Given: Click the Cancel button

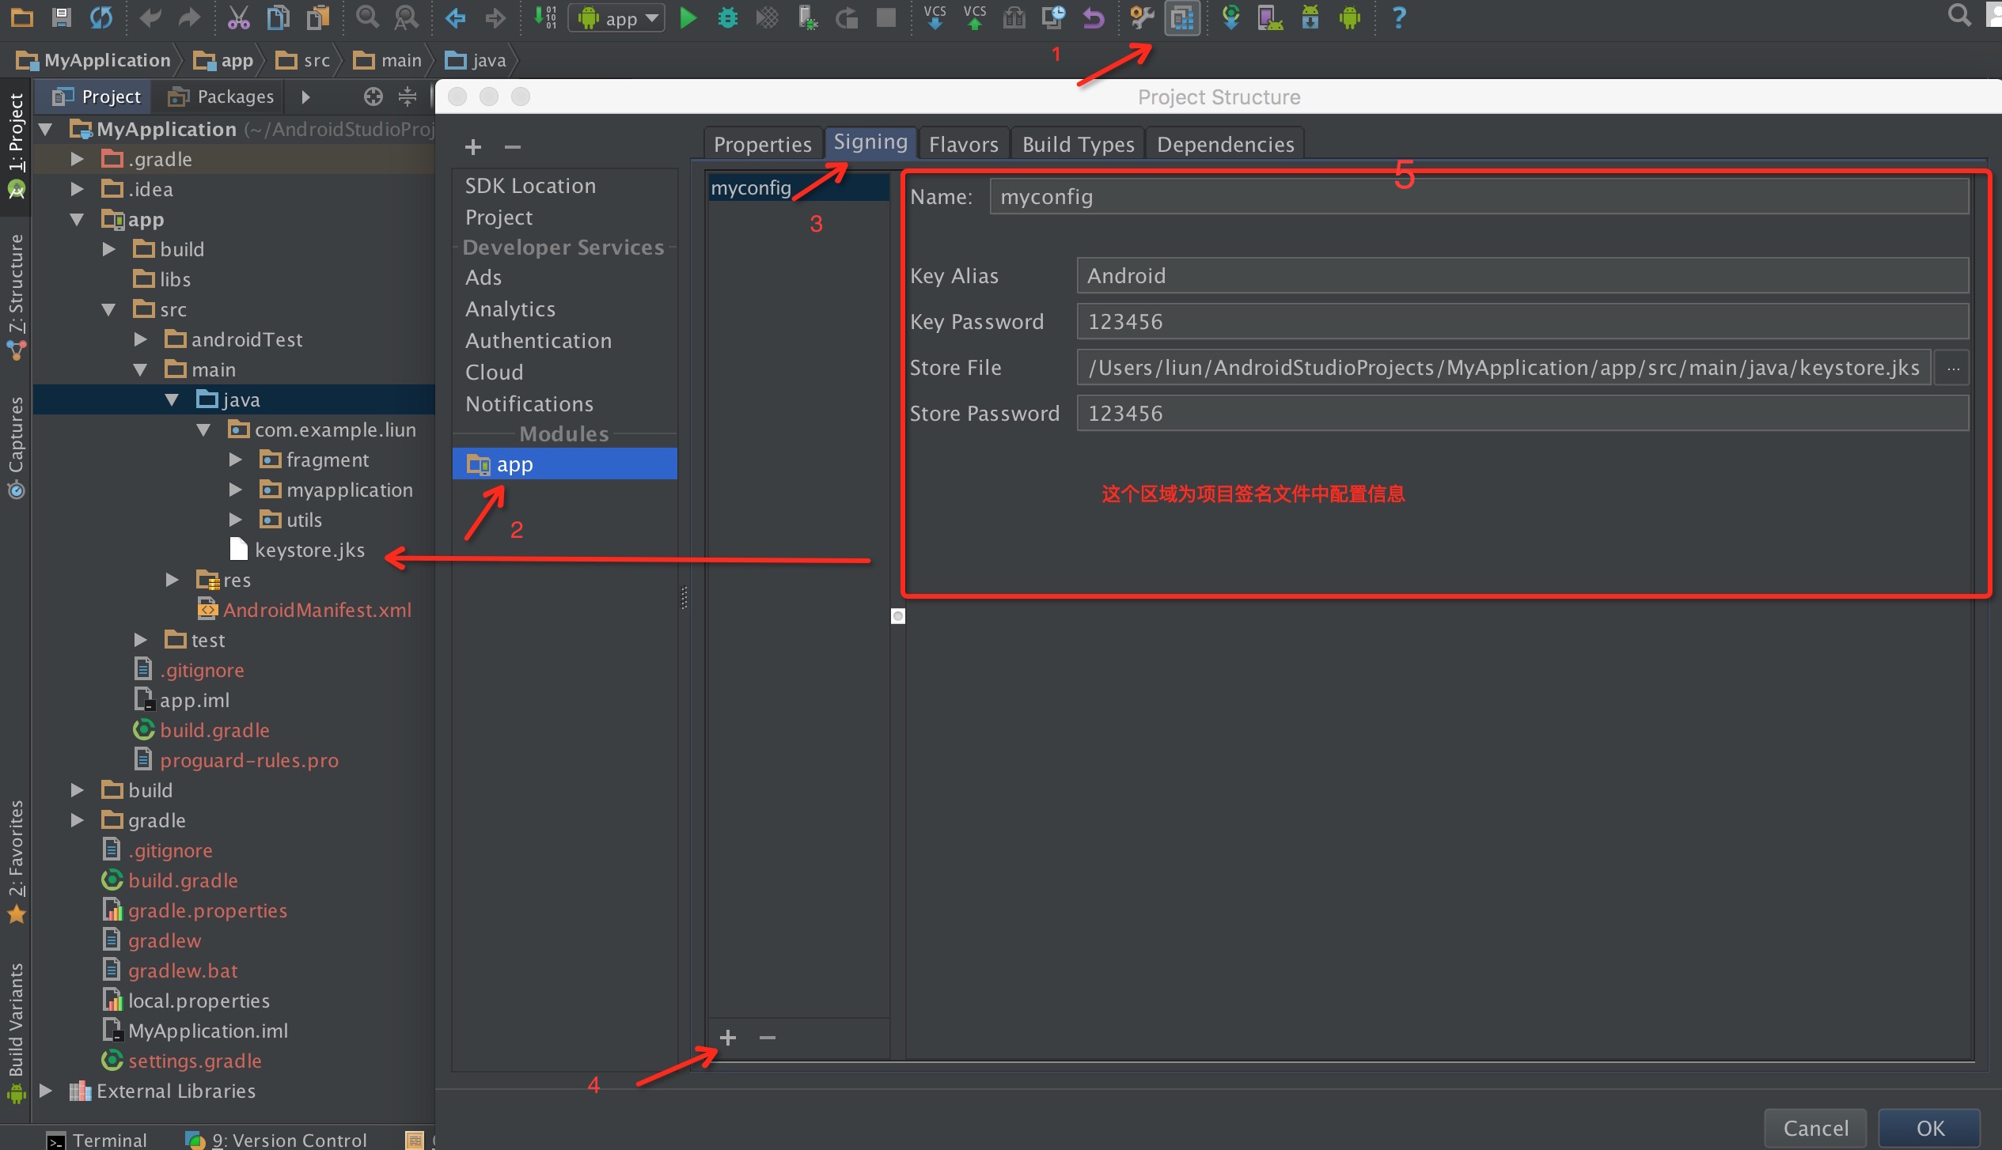Looking at the screenshot, I should pos(1815,1128).
